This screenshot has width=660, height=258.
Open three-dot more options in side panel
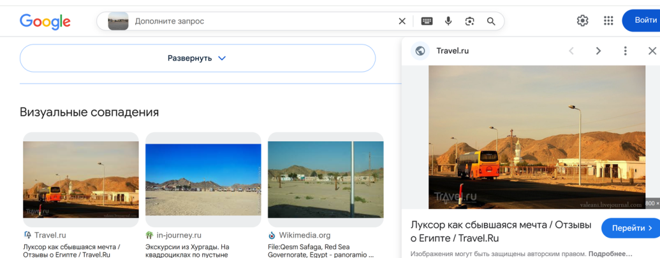(x=625, y=51)
